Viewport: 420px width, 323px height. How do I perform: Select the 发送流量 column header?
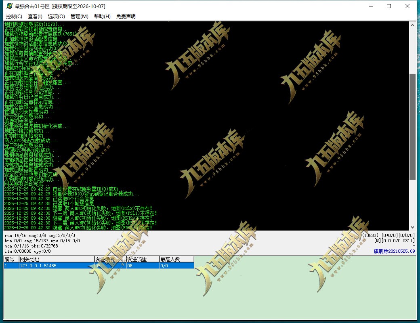pyautogui.click(x=143, y=259)
